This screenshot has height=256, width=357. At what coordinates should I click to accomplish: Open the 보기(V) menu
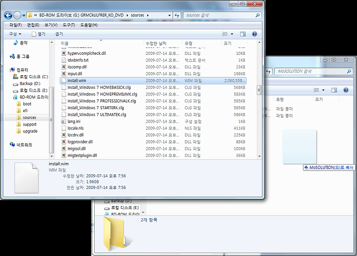coord(51,25)
